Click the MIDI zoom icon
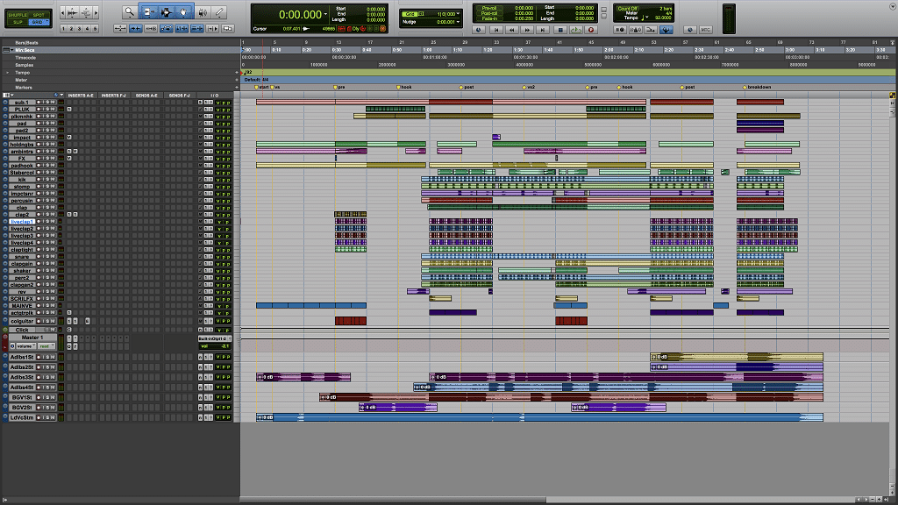This screenshot has height=505, width=898. 86,12
